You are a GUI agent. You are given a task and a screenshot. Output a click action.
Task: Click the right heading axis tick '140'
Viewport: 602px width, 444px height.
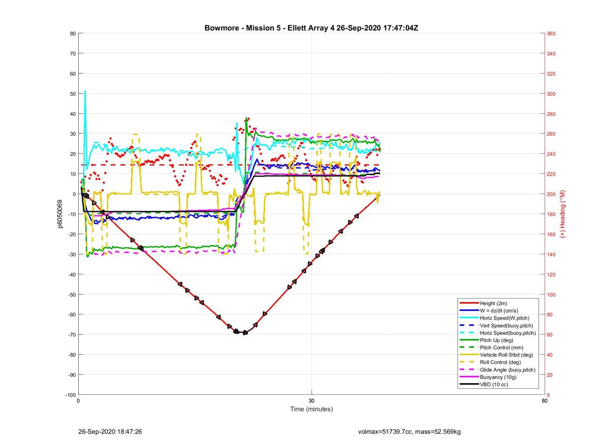pos(551,254)
